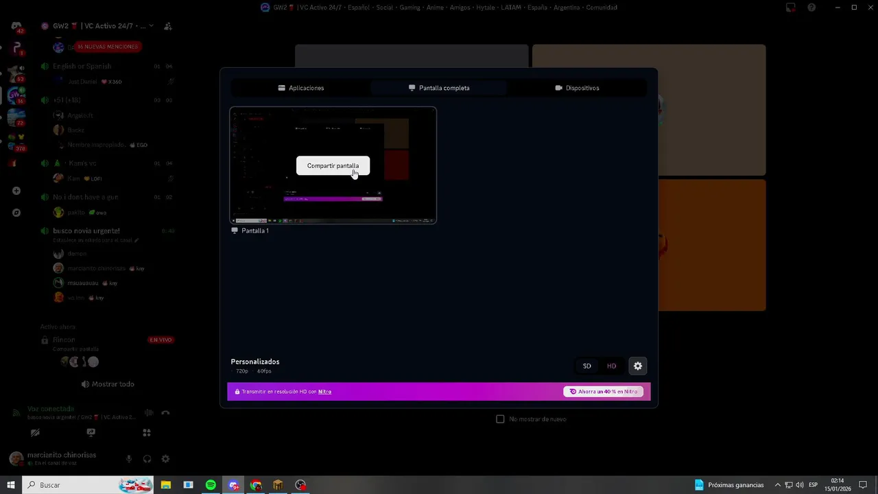
Task: Open the activities icon in voice panel
Action: click(x=146, y=433)
